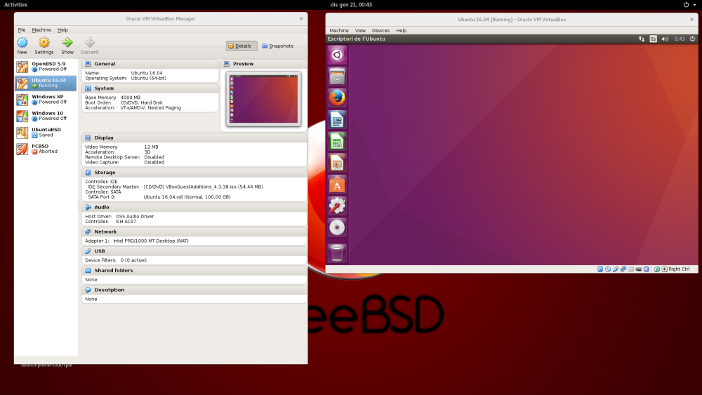Open the Trash in the Ubuntu launcher
702x395 pixels.
tap(337, 253)
